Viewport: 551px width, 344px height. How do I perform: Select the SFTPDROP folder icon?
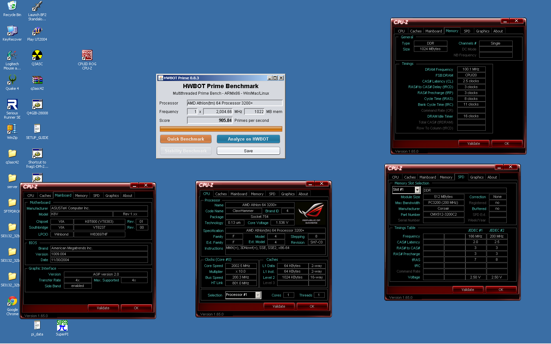(x=12, y=202)
